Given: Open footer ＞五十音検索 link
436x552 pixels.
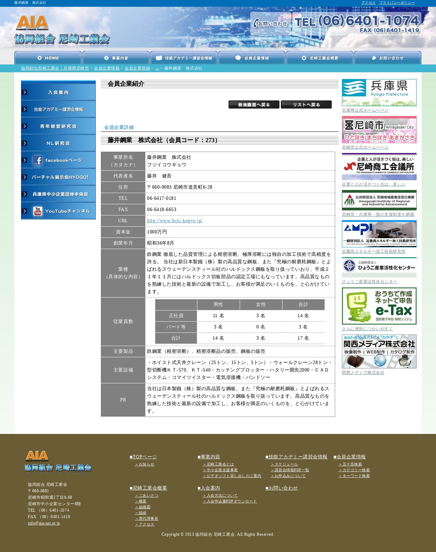Looking at the screenshot, I should [350, 464].
